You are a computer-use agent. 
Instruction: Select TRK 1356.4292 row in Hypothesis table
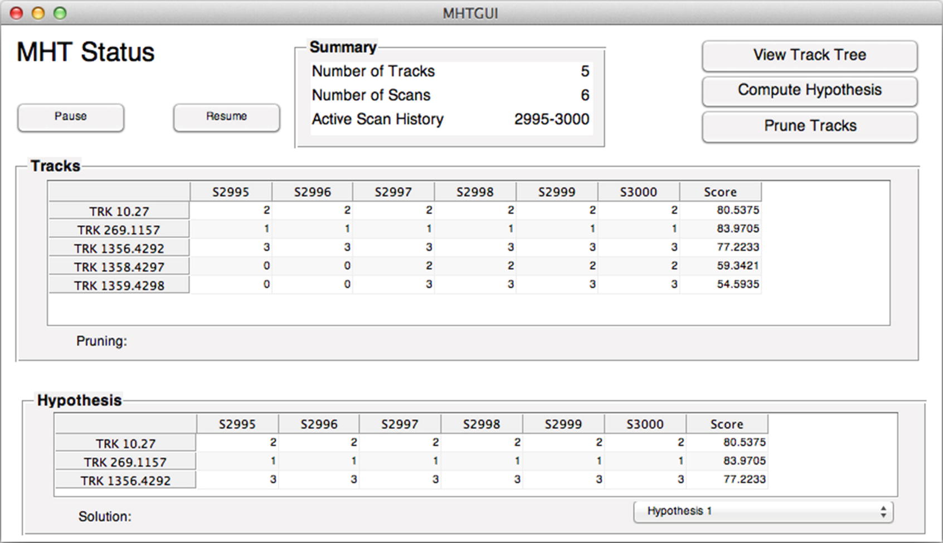coord(125,481)
